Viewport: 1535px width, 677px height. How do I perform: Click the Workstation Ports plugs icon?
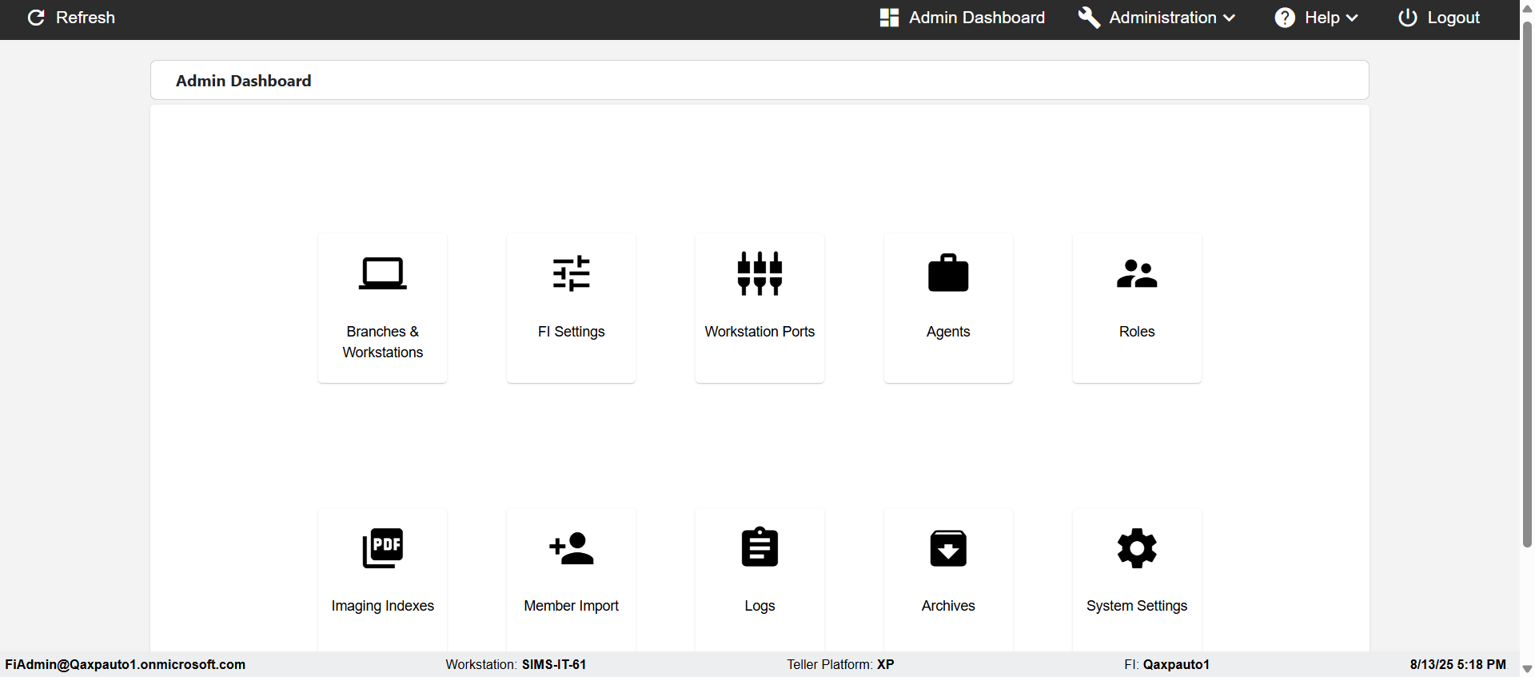760,273
